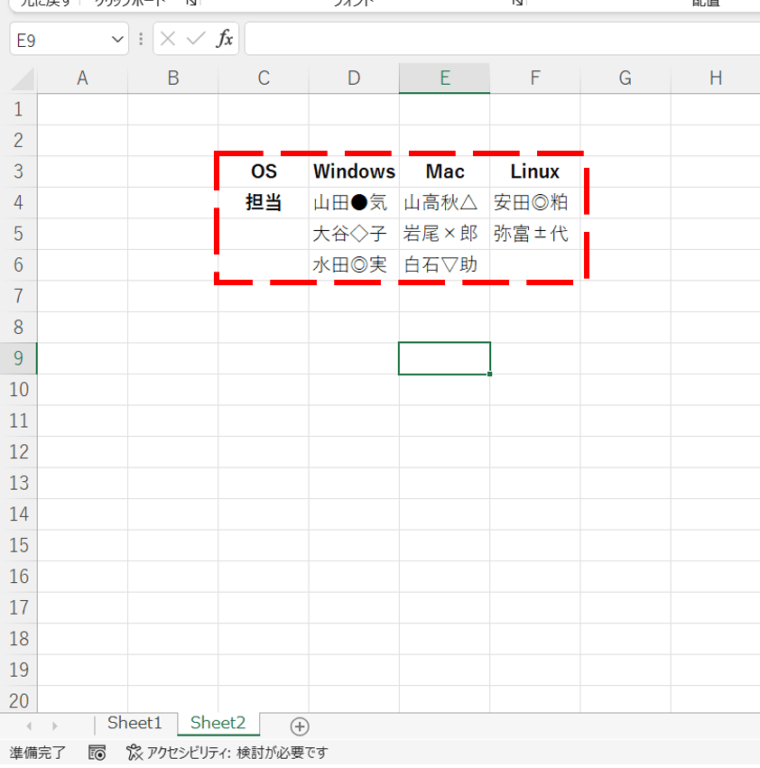This screenshot has height=768, width=760.
Task: Switch to the Sheet2 tab
Action: [x=218, y=724]
